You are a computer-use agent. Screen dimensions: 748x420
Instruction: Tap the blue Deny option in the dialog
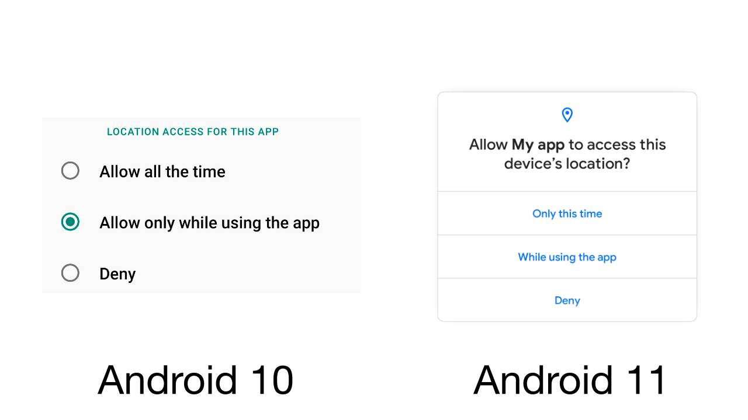click(x=567, y=300)
